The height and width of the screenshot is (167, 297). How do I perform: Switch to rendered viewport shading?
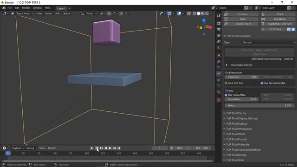coord(207,13)
